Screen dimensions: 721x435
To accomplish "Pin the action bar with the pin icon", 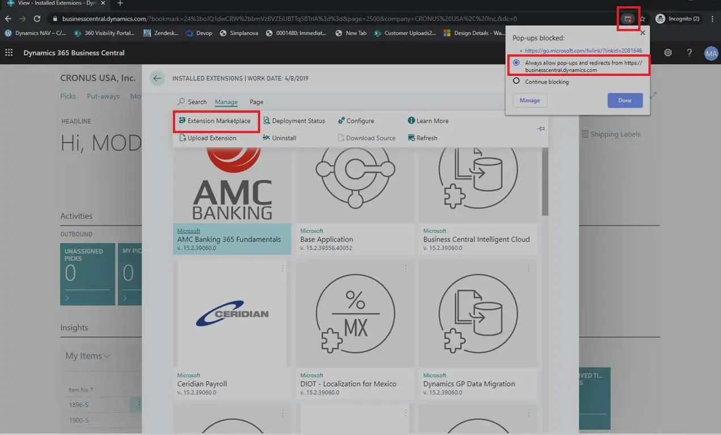I will pyautogui.click(x=541, y=129).
